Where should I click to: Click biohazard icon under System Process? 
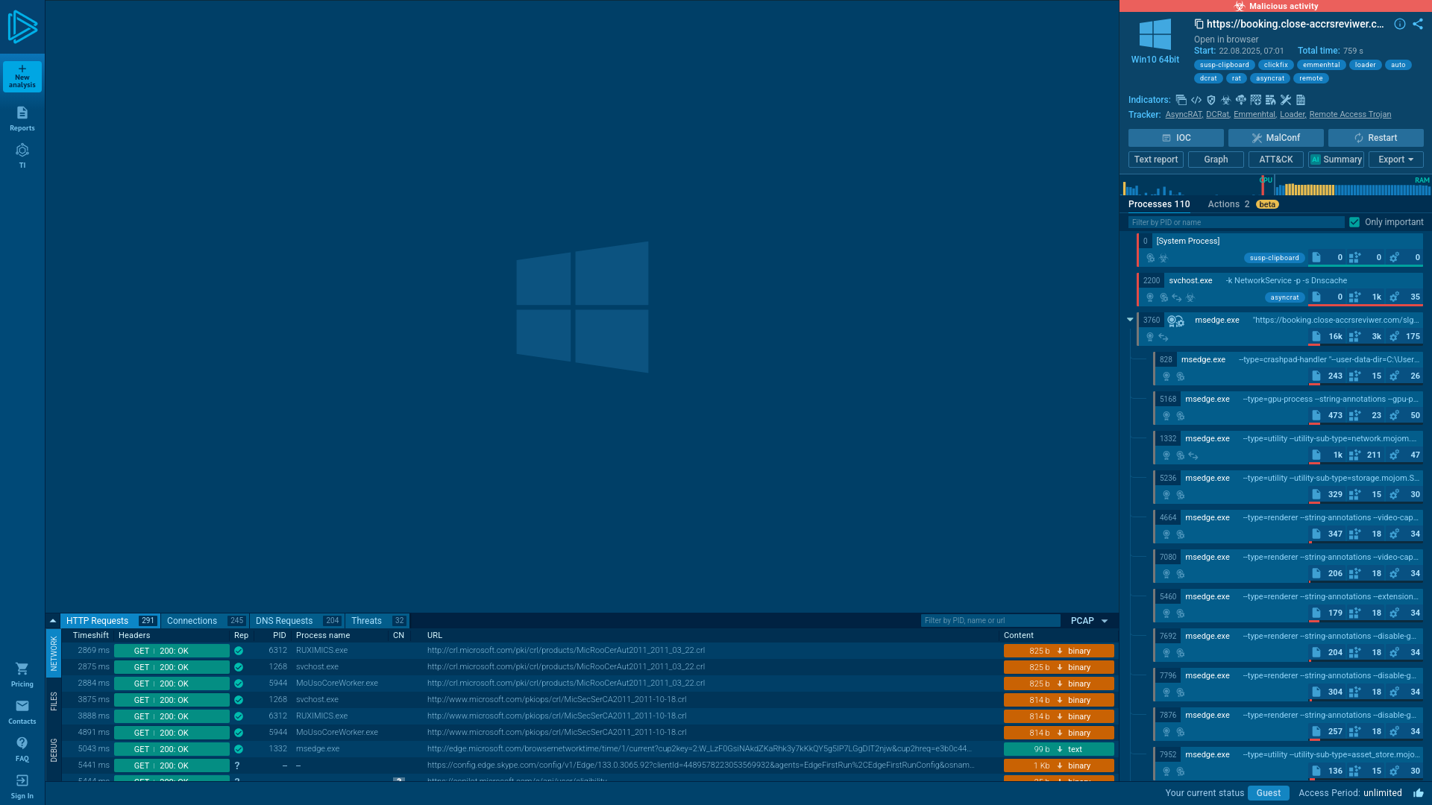pyautogui.click(x=1163, y=258)
